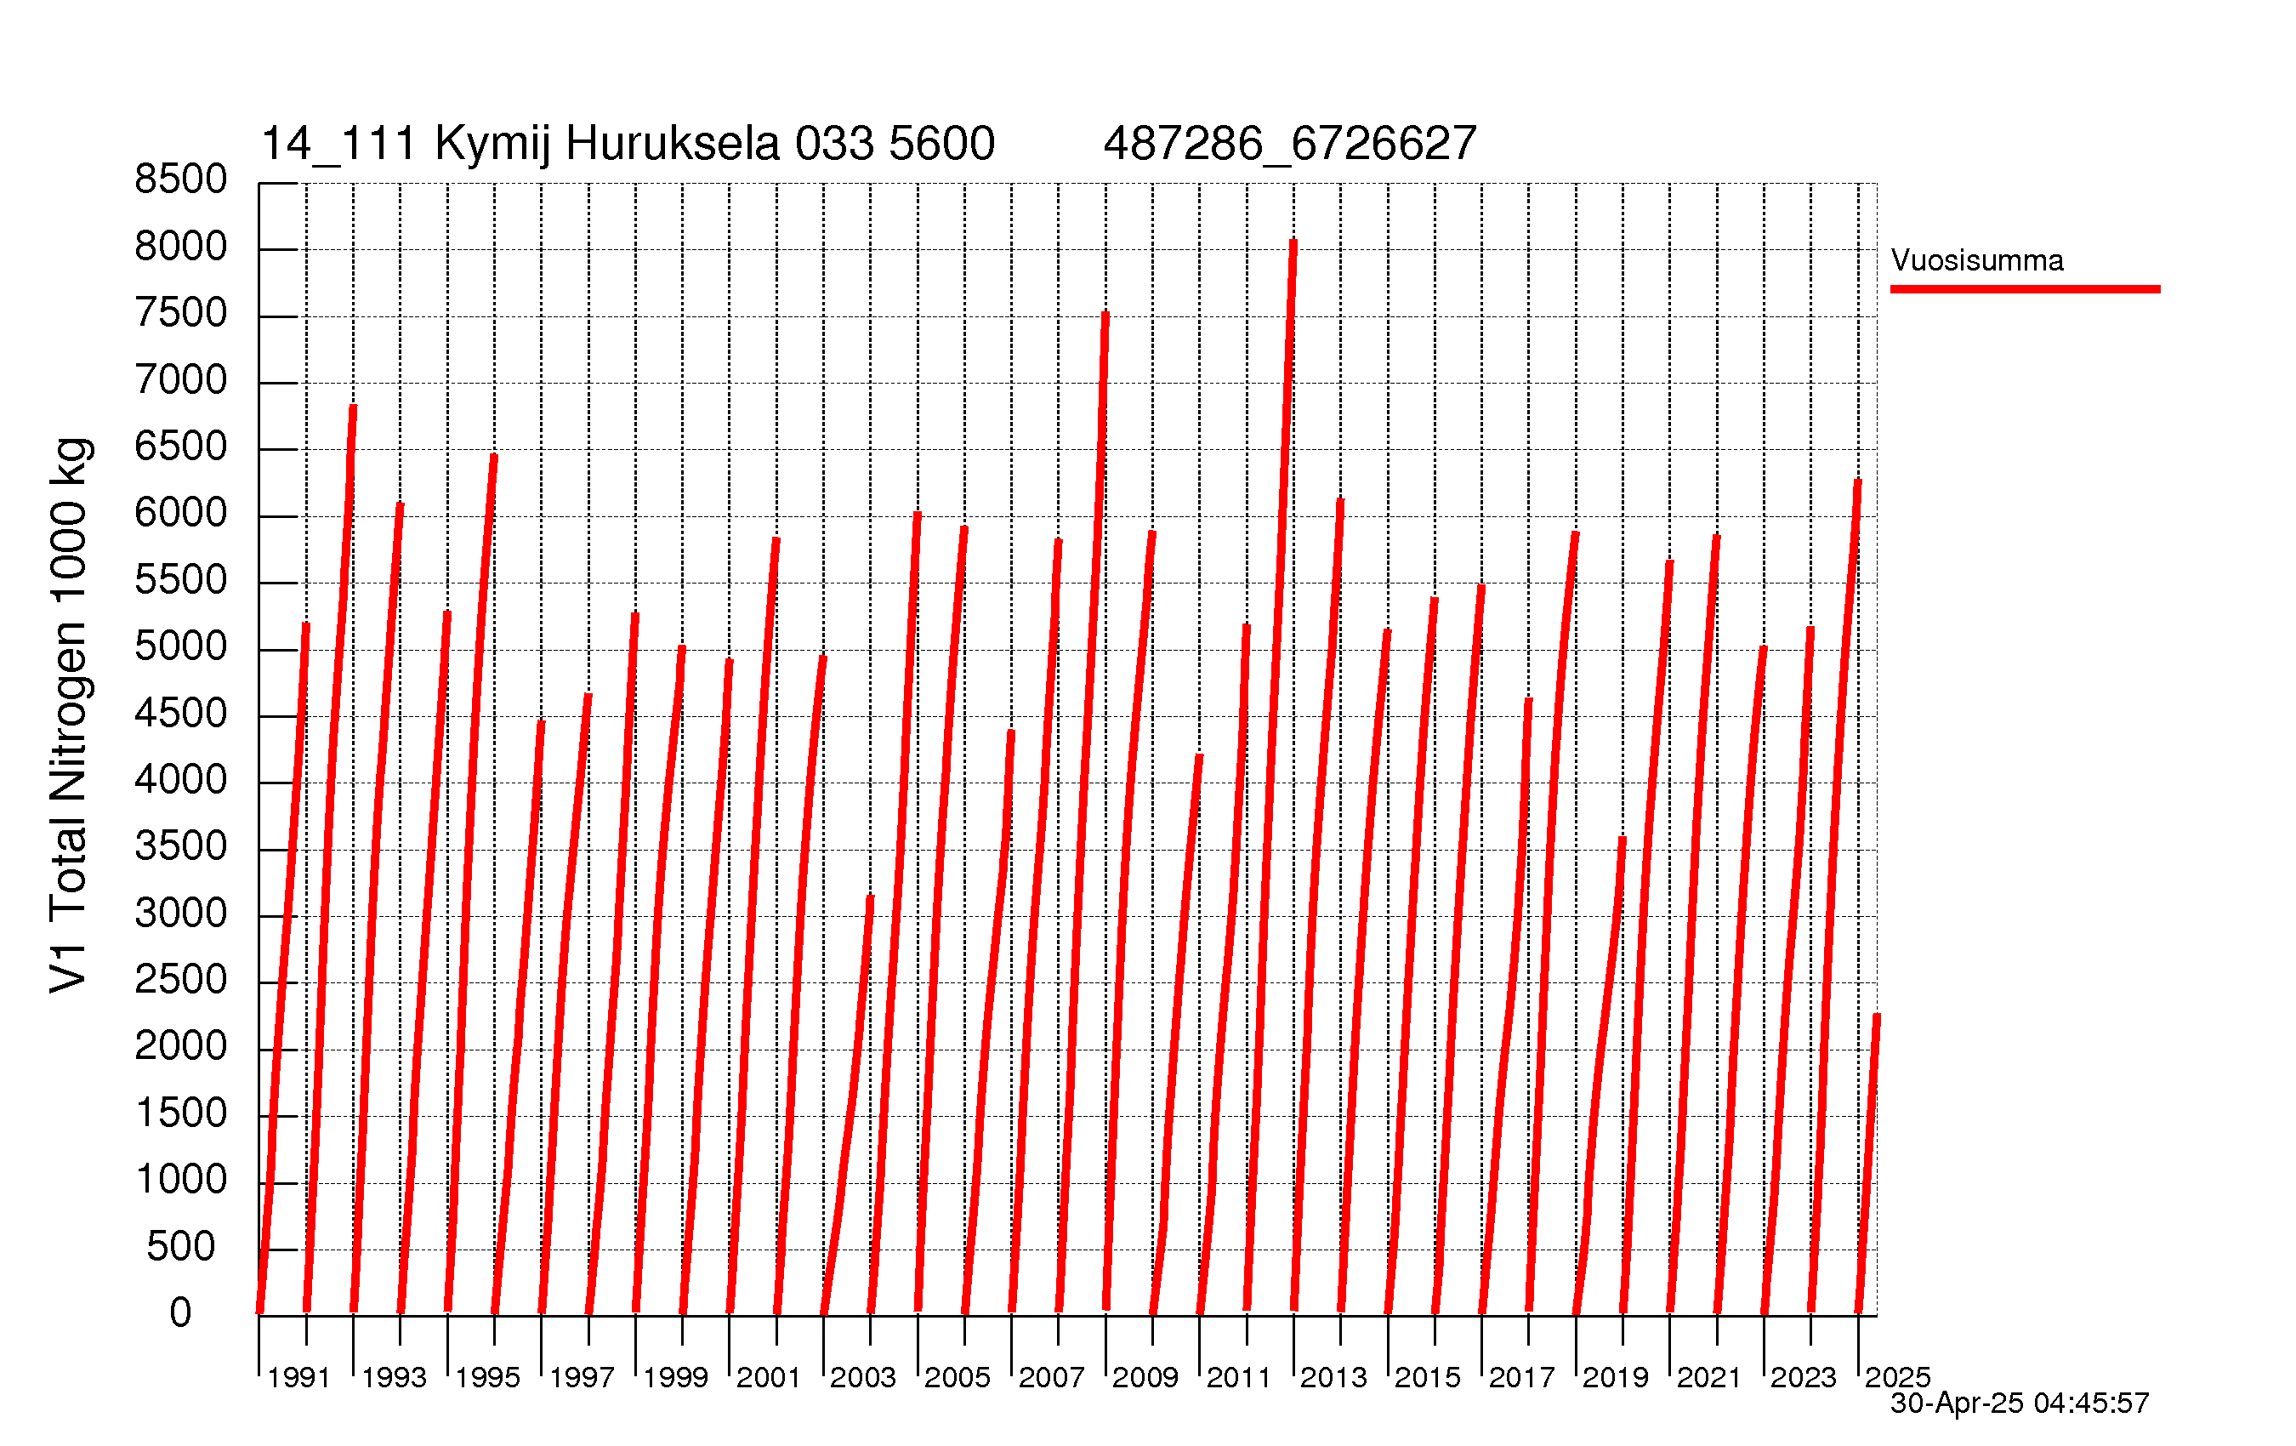Click the x-axis year label 1993
The width and height of the screenshot is (2296, 1446).
pyautogui.click(x=394, y=1377)
